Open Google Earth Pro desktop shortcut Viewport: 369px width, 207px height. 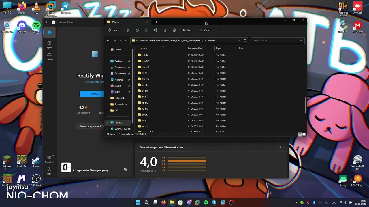[x=358, y=162]
